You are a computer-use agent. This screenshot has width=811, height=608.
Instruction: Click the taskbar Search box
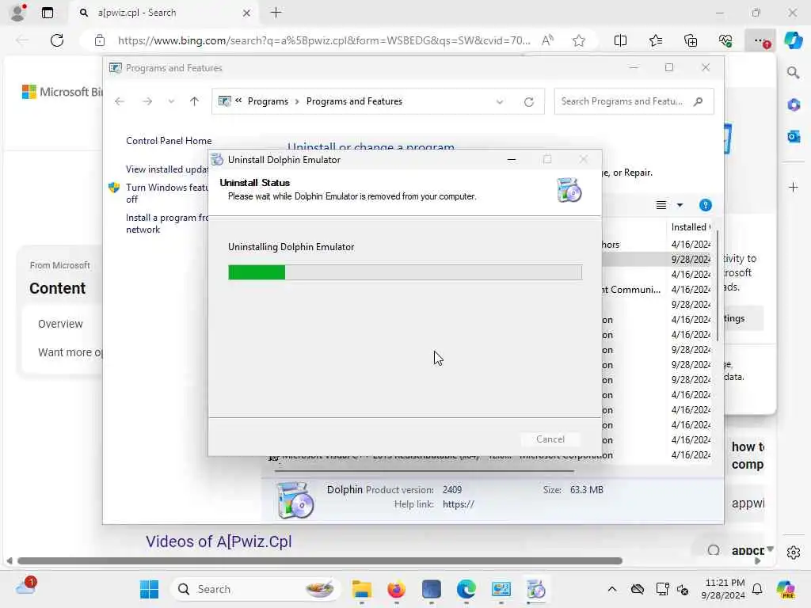[256, 589]
